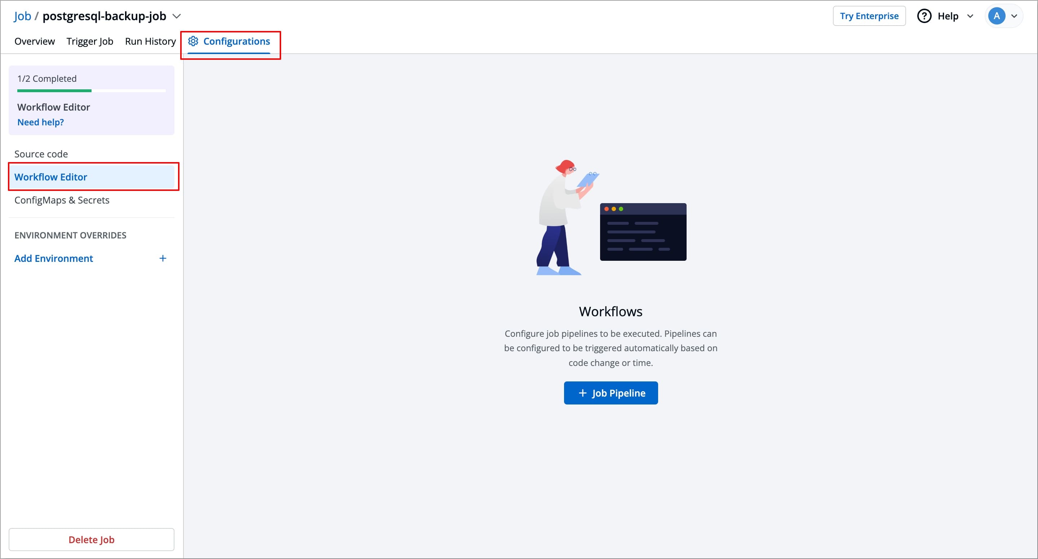Open the Help chevron dropdown

point(970,16)
